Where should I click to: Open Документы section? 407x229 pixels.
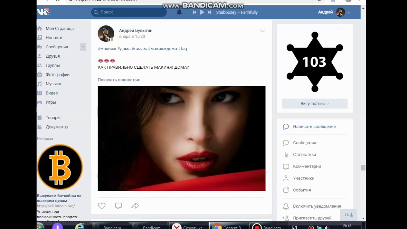click(x=57, y=127)
